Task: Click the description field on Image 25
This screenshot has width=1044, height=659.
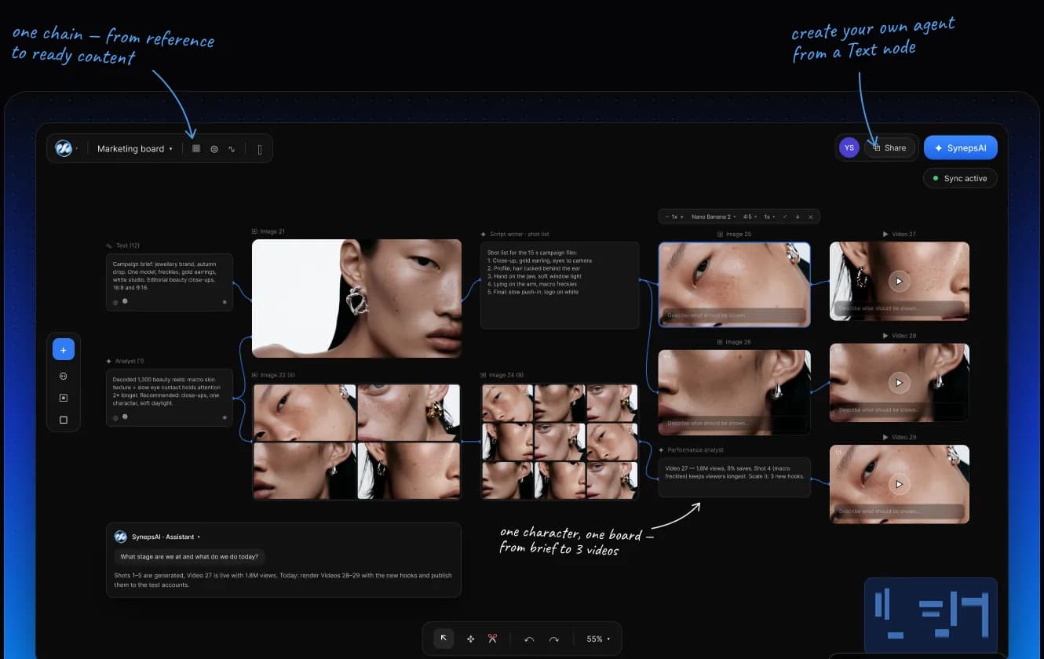Action: pos(734,315)
